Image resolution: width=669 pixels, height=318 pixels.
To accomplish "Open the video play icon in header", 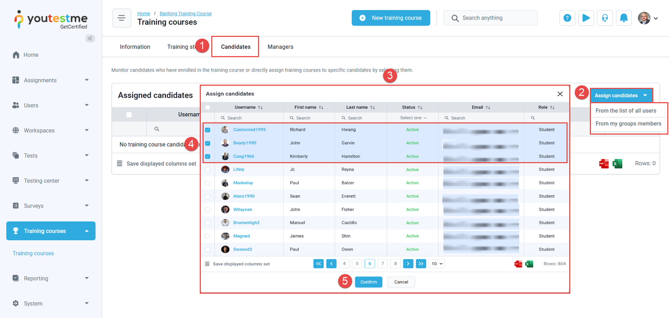I will pyautogui.click(x=586, y=18).
